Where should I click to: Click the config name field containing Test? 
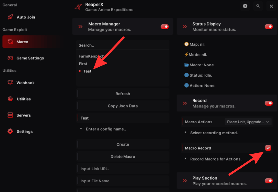pos(123,118)
